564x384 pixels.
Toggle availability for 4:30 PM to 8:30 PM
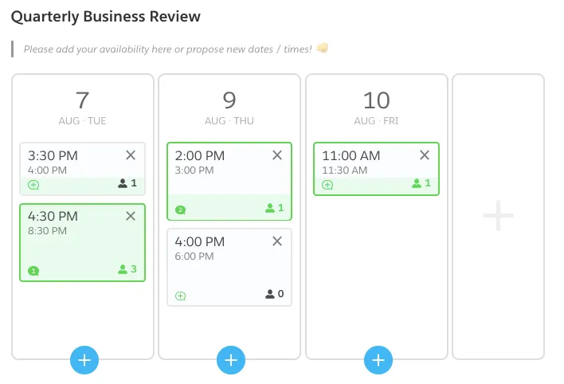pos(82,242)
